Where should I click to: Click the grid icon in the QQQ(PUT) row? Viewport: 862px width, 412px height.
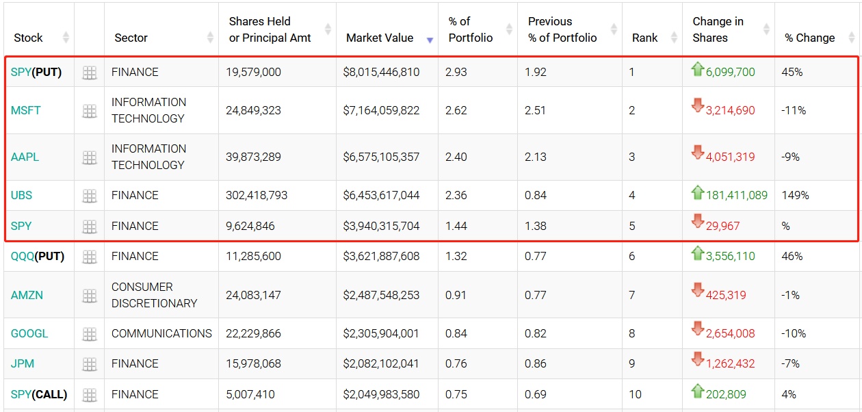point(89,257)
